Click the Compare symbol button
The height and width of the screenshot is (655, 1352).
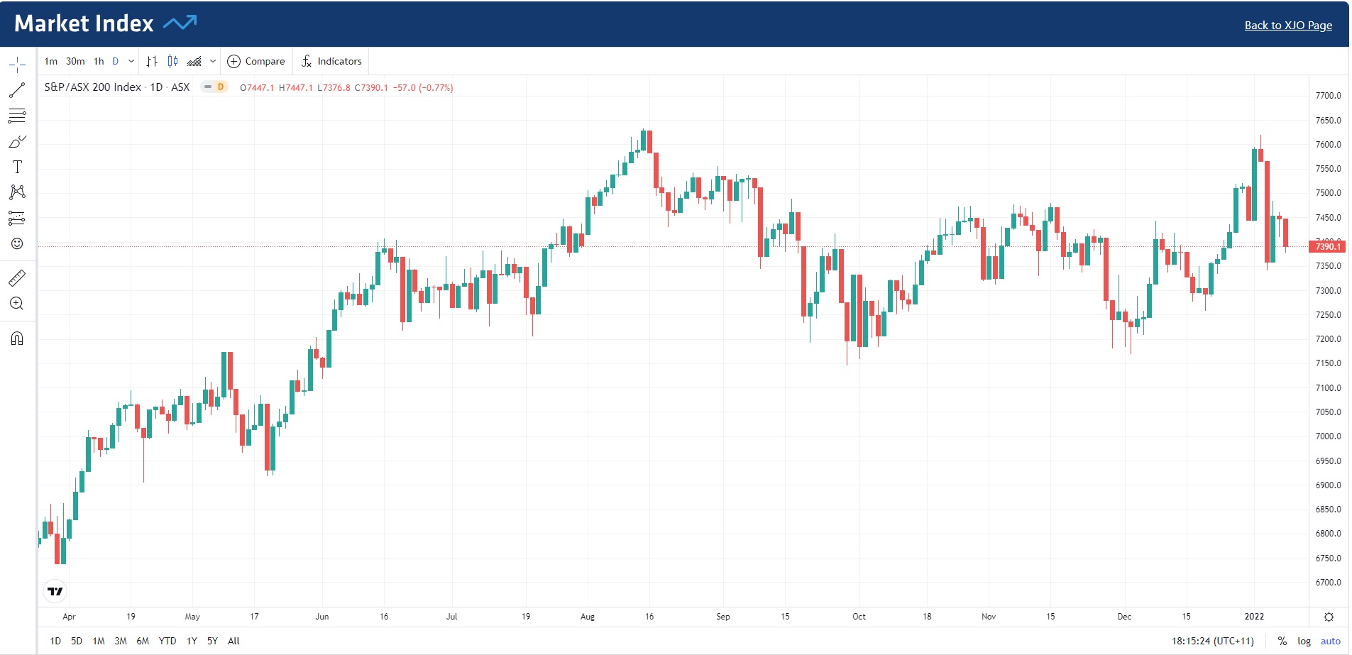point(256,61)
